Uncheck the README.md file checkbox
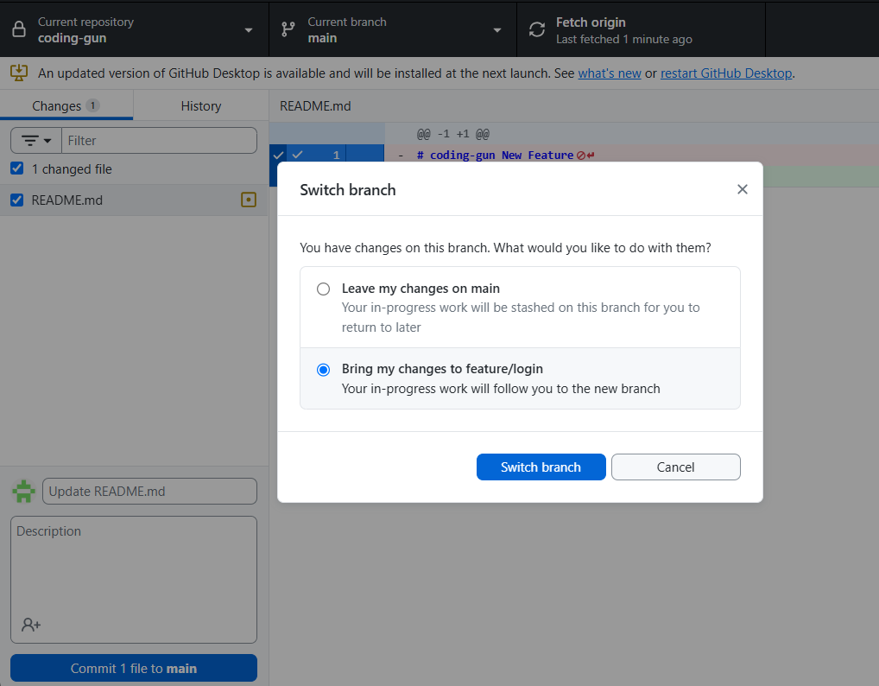 tap(17, 200)
